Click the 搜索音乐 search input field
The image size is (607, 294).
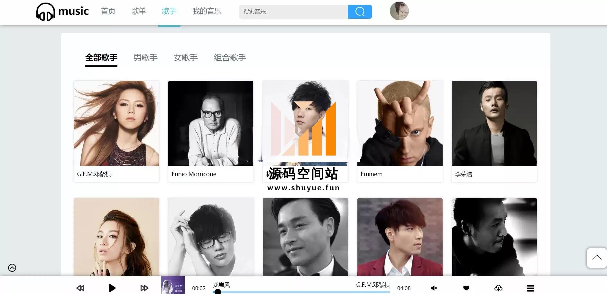(293, 12)
